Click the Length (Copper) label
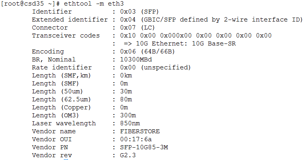This screenshot has height=160, width=305. coord(62,107)
